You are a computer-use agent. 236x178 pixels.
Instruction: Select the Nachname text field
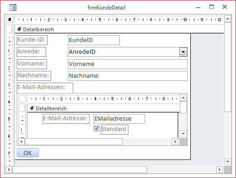pyautogui.click(x=127, y=76)
